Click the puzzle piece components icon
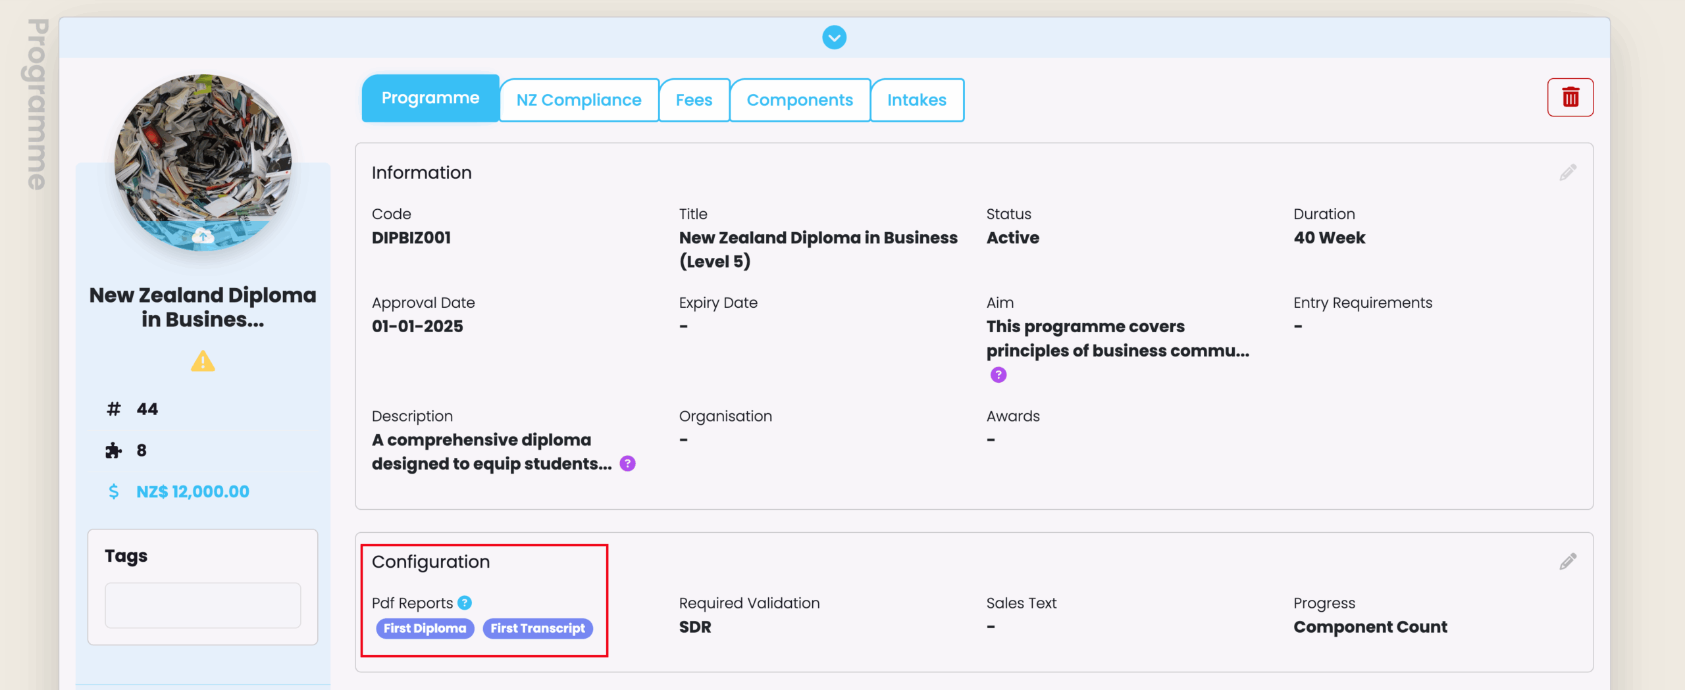Viewport: 1685px width, 690px height. pyautogui.click(x=114, y=451)
